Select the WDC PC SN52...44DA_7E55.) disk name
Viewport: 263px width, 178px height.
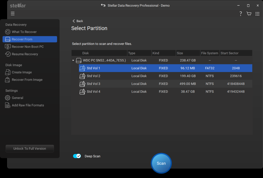[104, 60]
